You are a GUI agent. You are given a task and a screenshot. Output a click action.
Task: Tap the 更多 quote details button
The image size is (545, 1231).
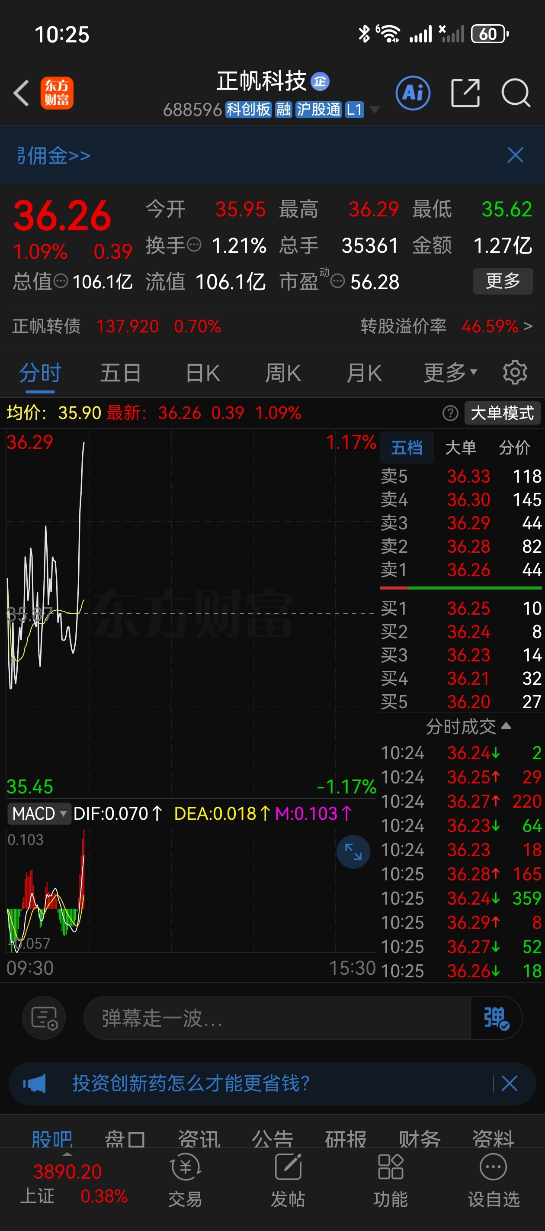pyautogui.click(x=503, y=281)
